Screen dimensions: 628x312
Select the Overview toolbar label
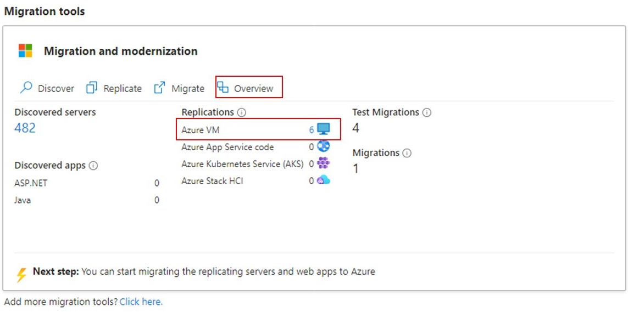[253, 88]
